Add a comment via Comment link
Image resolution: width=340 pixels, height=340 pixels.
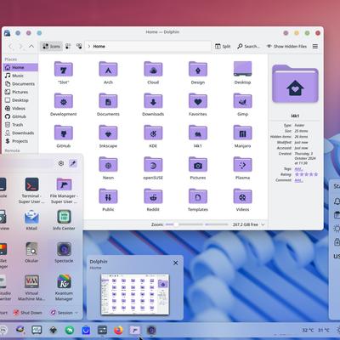[298, 180]
